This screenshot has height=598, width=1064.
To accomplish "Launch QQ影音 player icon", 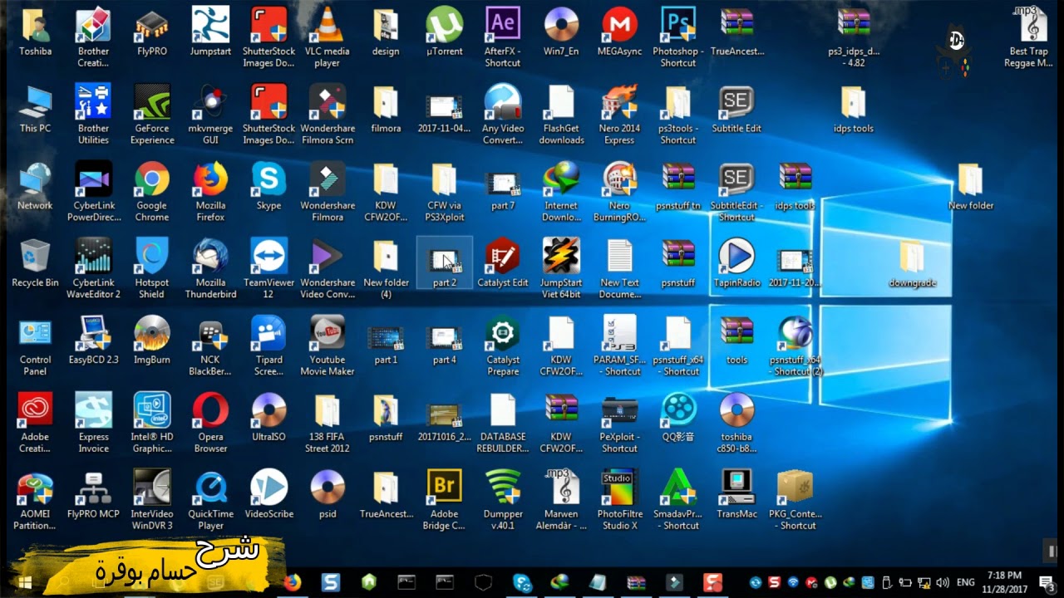I will (678, 410).
